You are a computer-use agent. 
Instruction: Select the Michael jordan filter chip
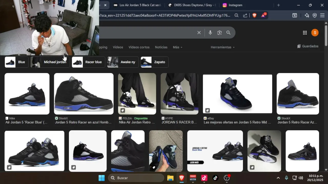click(50, 62)
